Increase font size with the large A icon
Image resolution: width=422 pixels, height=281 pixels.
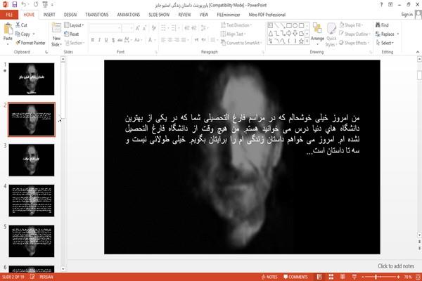[x=138, y=28]
